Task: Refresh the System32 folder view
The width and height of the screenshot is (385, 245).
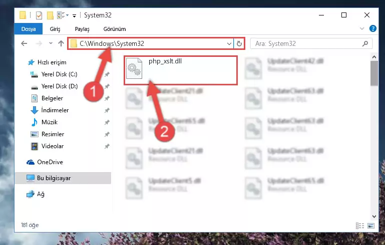Action: point(239,44)
